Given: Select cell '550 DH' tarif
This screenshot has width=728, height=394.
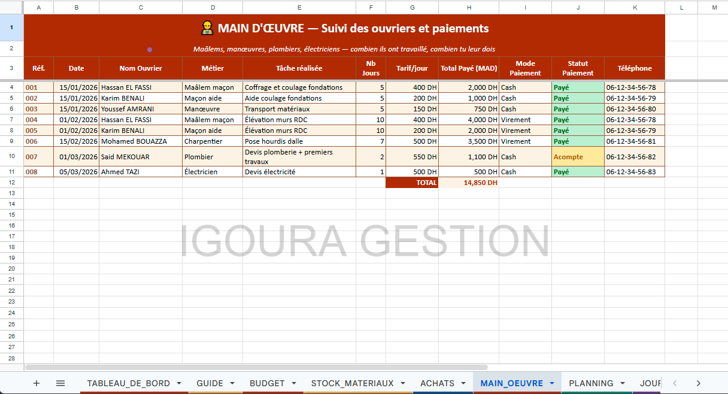Looking at the screenshot, I should [x=412, y=157].
